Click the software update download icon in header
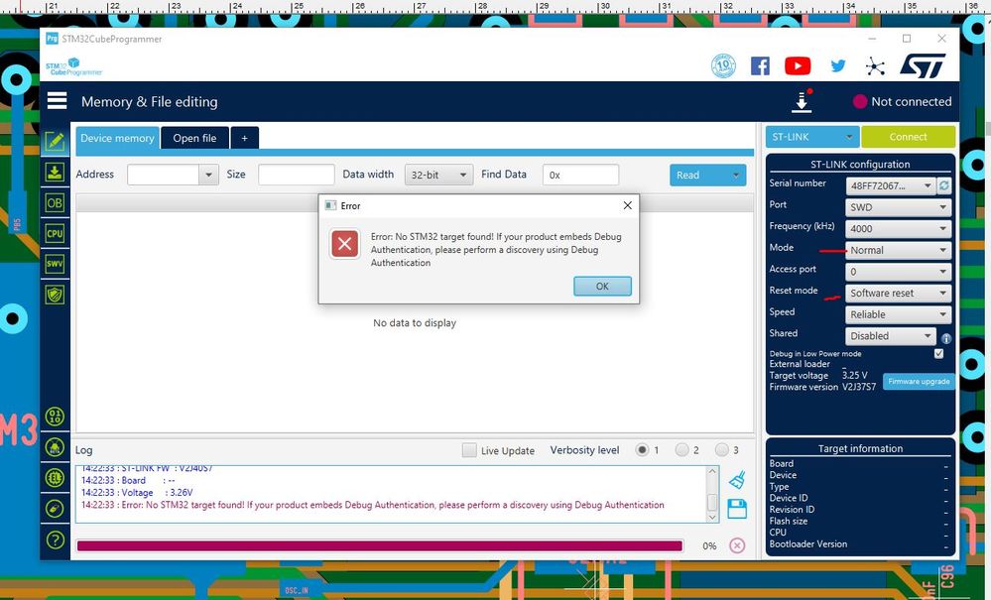 [x=802, y=101]
